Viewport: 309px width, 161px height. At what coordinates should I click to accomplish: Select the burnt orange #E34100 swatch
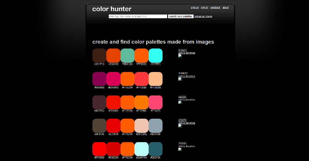pyautogui.click(x=113, y=56)
